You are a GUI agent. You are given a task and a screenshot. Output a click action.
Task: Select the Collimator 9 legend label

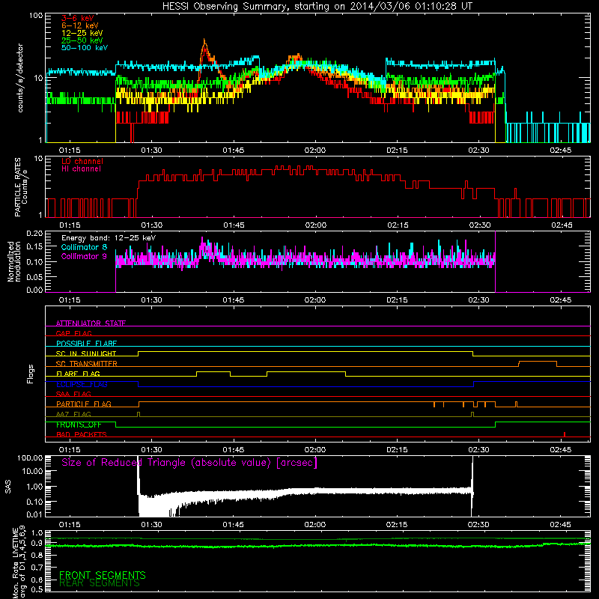coord(84,256)
